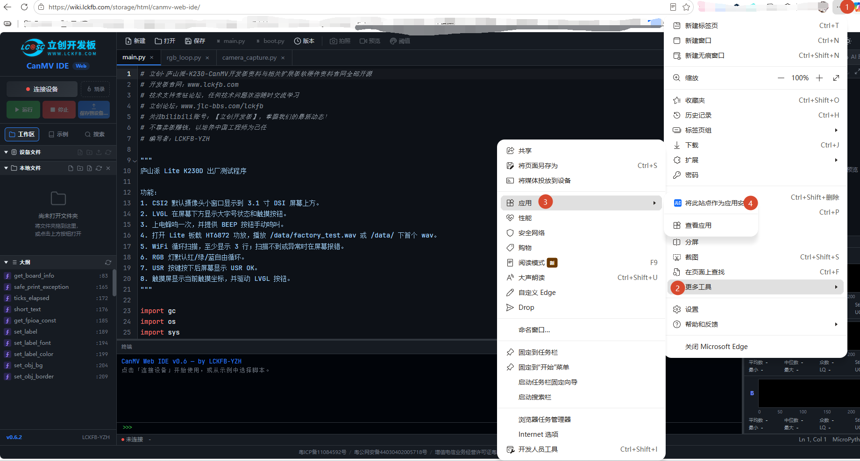Click upload icon in 设备文件 header
Viewport: 860px width, 461px height.
click(x=99, y=152)
